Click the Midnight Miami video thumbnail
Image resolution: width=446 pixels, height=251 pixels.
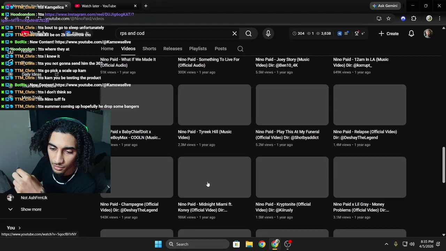point(214,177)
